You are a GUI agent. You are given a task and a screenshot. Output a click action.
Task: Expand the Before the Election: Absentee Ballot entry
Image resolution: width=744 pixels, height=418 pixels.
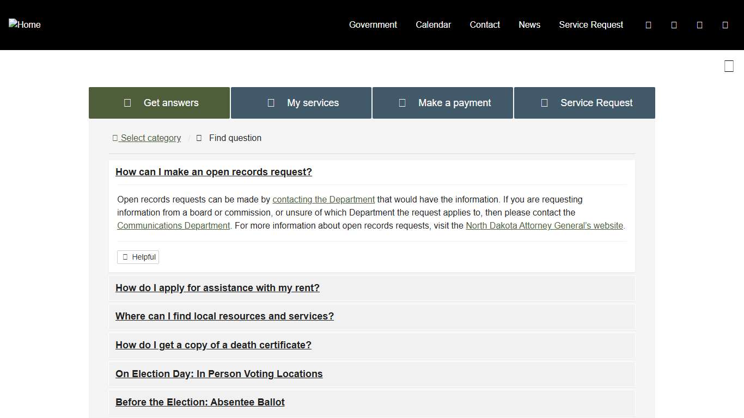coord(200,402)
